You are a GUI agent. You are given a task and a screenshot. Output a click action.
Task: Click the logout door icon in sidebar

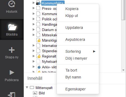point(11,95)
